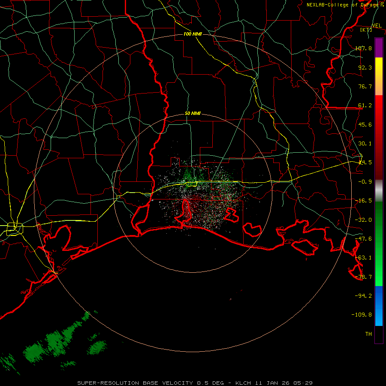Select the -94.2 velocity label
Viewport: 386px width, 386px height.
coord(363,296)
